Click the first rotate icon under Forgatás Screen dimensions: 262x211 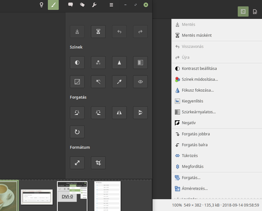pyautogui.click(x=77, y=113)
